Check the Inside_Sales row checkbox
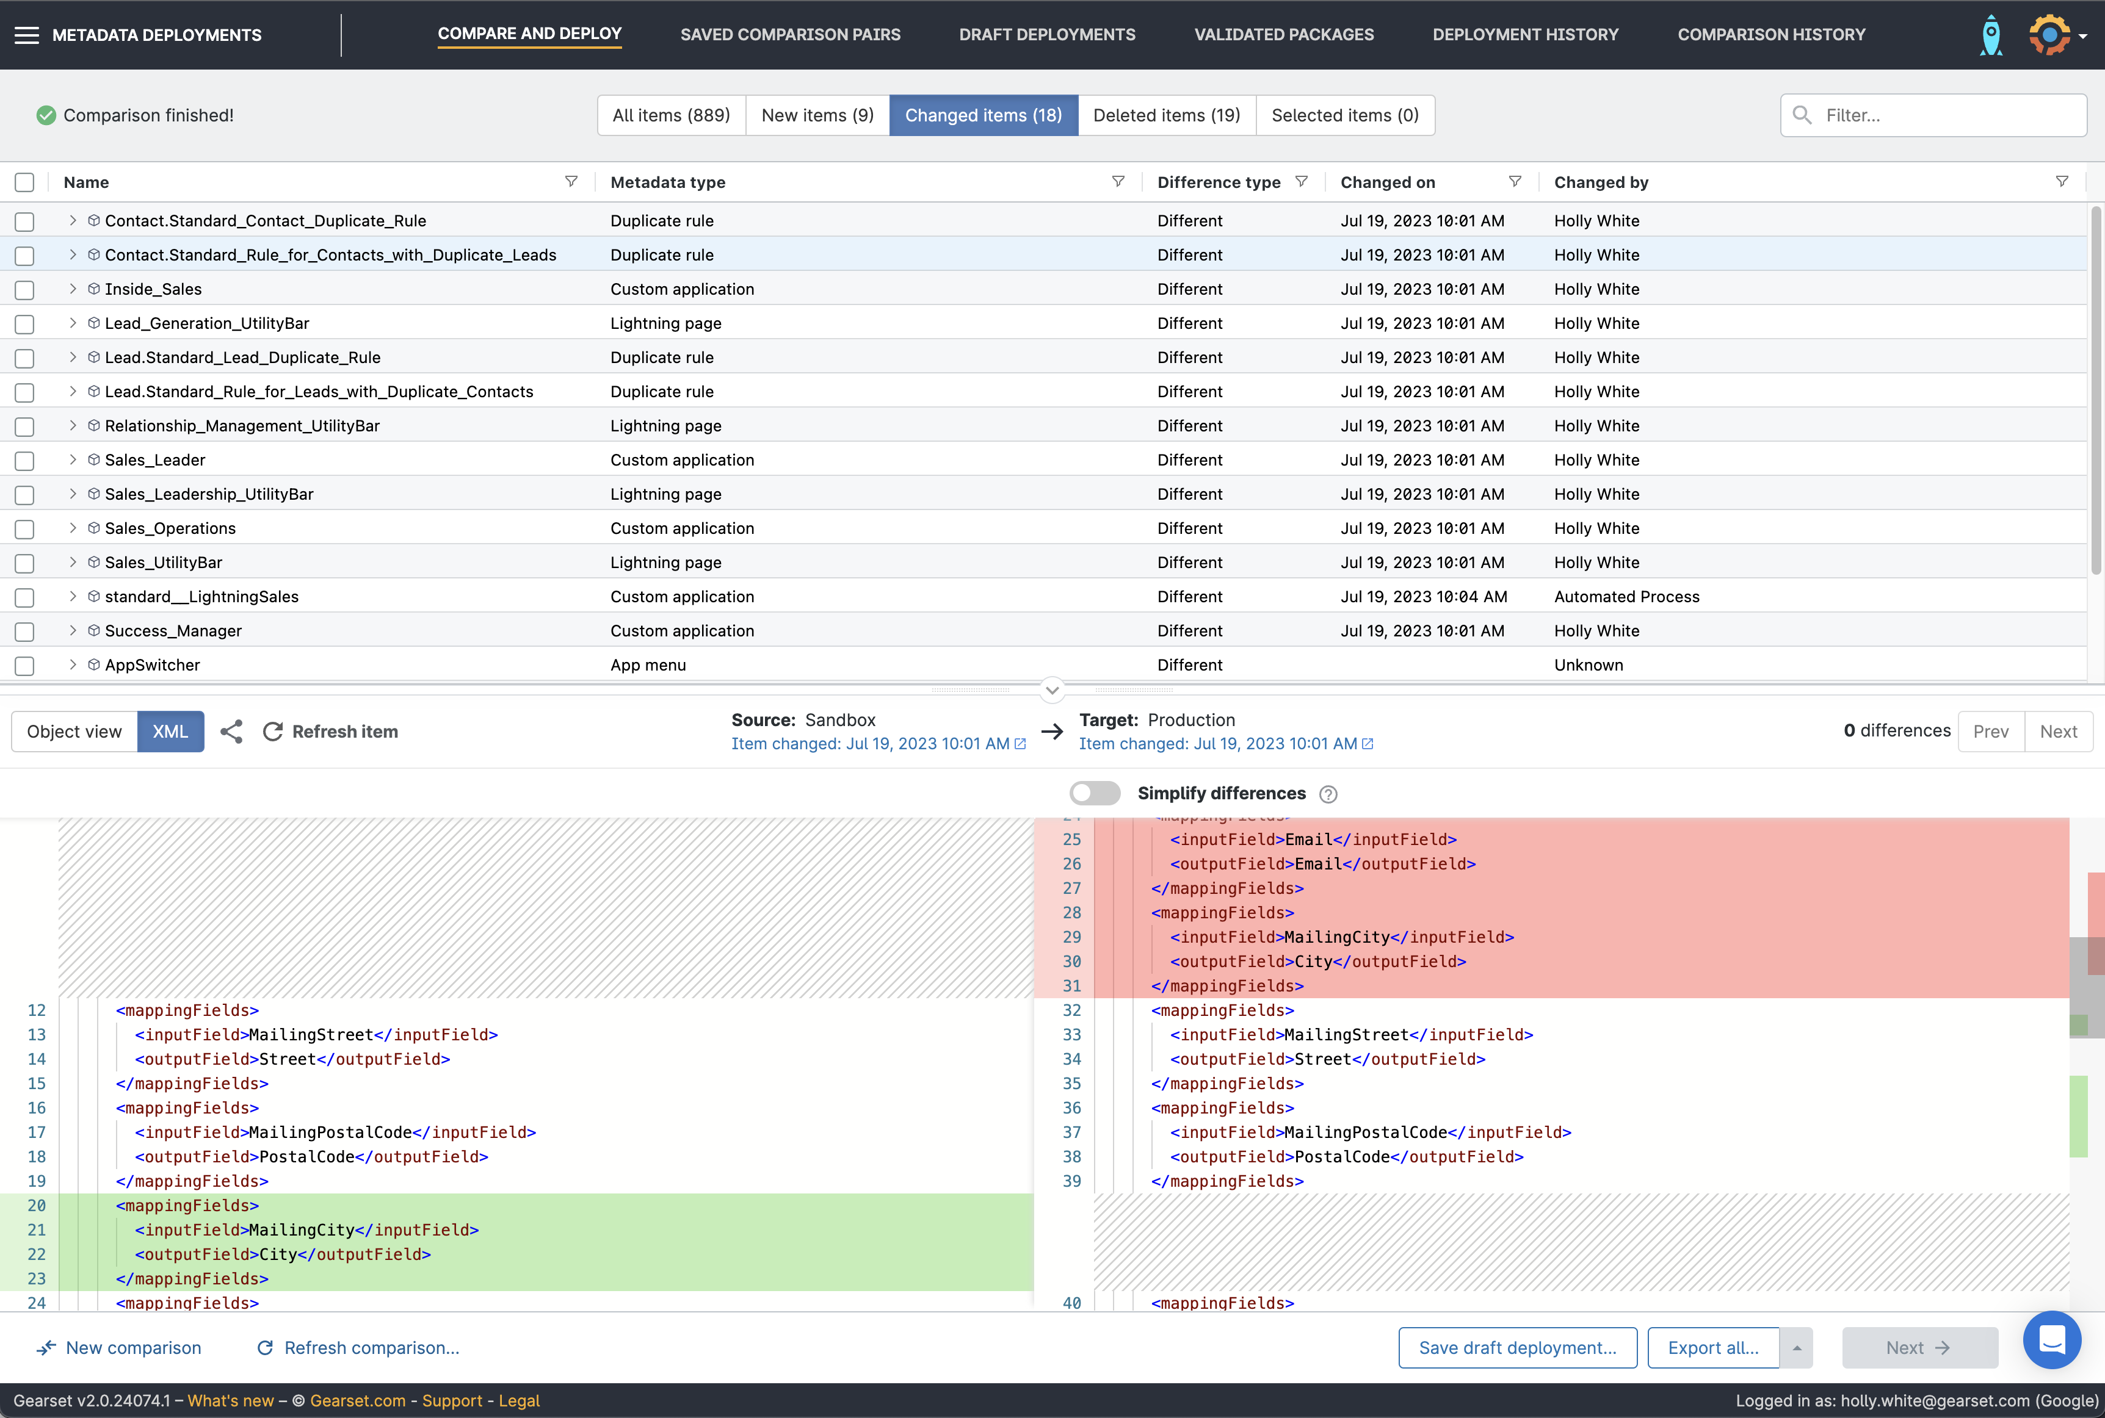Viewport: 2105px width, 1418px height. click(24, 289)
